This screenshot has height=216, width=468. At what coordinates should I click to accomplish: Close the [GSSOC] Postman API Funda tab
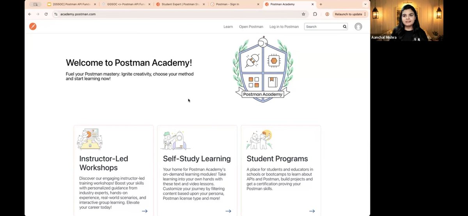tap(95, 4)
